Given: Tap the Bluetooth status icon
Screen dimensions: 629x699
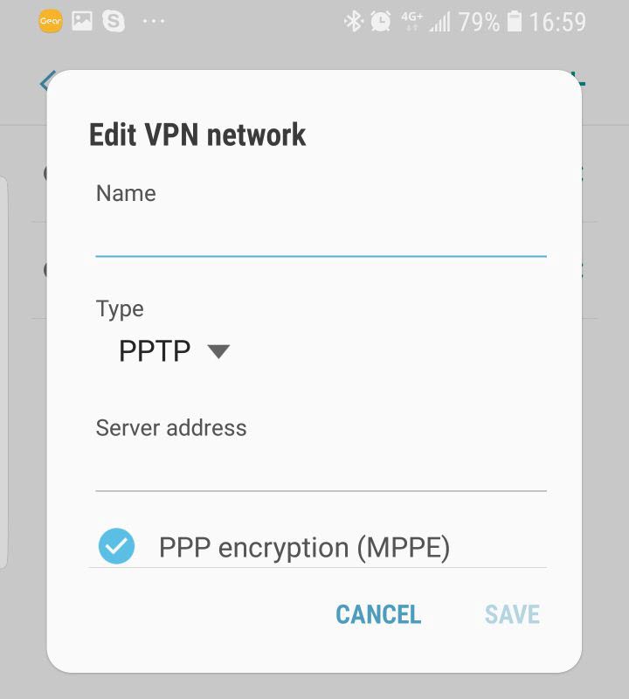Looking at the screenshot, I should 354,21.
